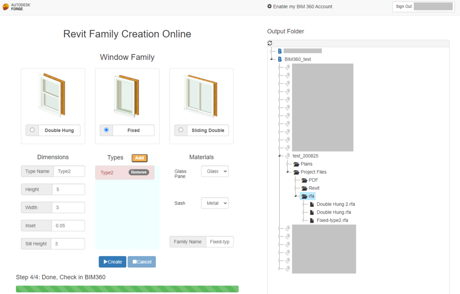Screen dimensions: 460x294
Task: Click the Add type button
Action: click(x=139, y=158)
